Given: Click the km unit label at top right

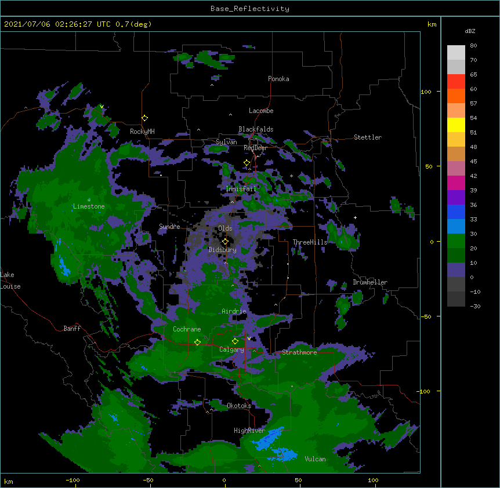Looking at the screenshot, I should point(432,24).
